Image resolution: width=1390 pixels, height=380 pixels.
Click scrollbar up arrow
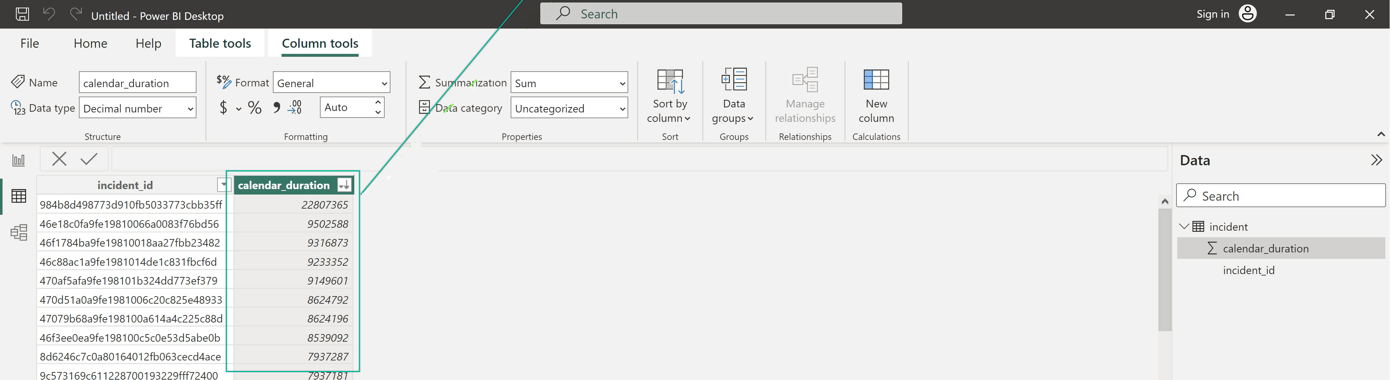click(x=1165, y=202)
